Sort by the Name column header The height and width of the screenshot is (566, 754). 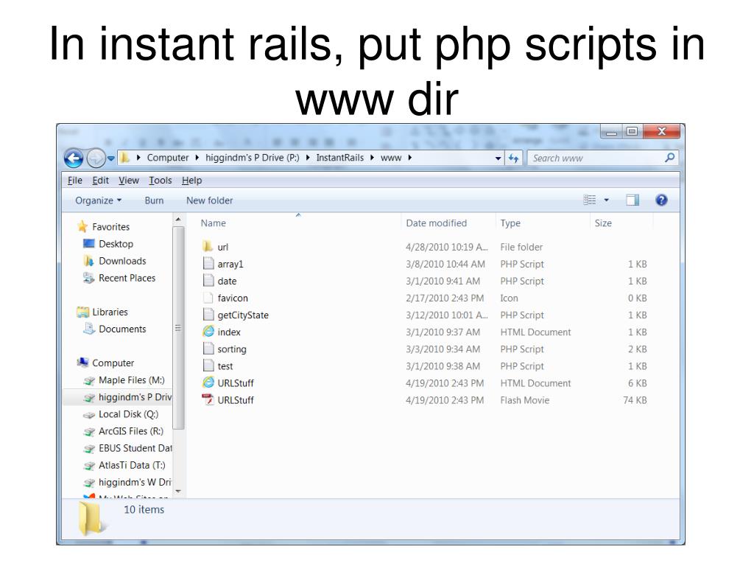tap(213, 223)
